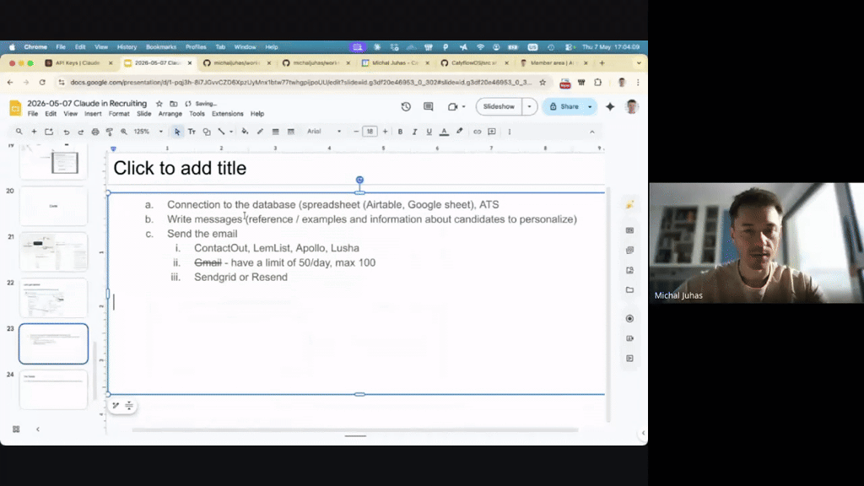Click the search menus magnifier icon
The height and width of the screenshot is (486, 864).
pos(19,132)
